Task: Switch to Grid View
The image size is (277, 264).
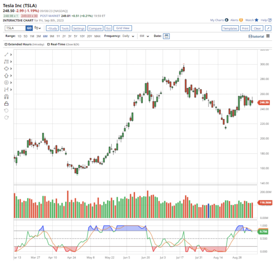Action: pyautogui.click(x=123, y=28)
